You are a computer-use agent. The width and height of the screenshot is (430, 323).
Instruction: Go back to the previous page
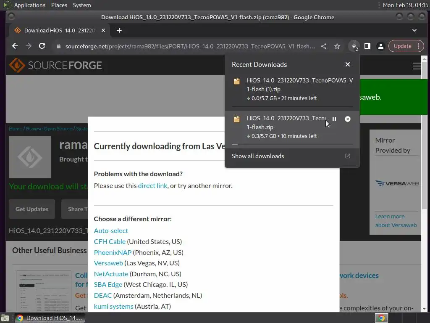15,46
